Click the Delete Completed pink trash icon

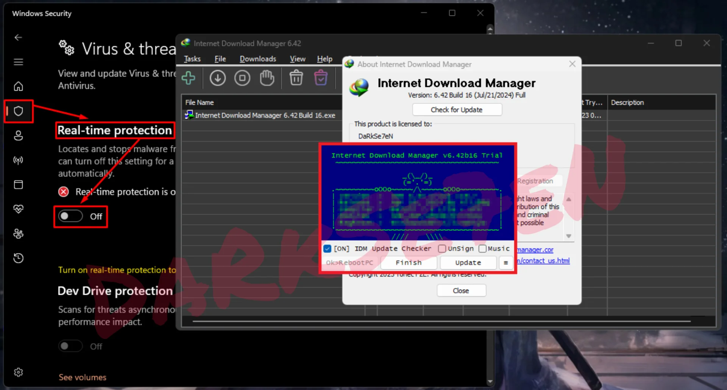point(321,78)
